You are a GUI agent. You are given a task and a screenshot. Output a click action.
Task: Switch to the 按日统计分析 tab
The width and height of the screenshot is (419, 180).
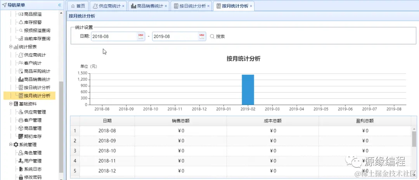click(191, 6)
